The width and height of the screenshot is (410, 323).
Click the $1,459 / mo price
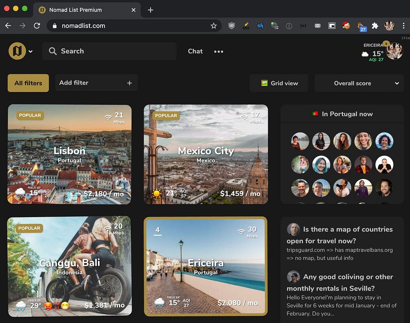click(x=240, y=194)
